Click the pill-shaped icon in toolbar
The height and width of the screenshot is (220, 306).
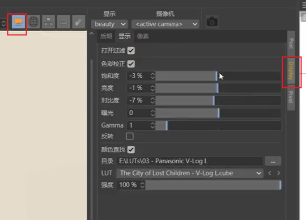[x=79, y=22]
